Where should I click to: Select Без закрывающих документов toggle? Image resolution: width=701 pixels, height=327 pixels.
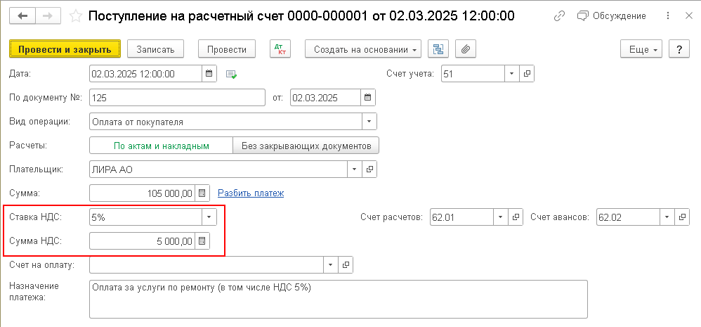click(x=306, y=146)
